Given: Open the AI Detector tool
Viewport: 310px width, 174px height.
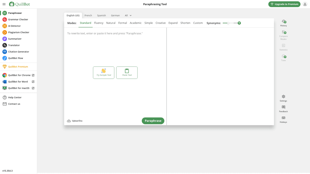Looking at the screenshot, I should (18, 26).
